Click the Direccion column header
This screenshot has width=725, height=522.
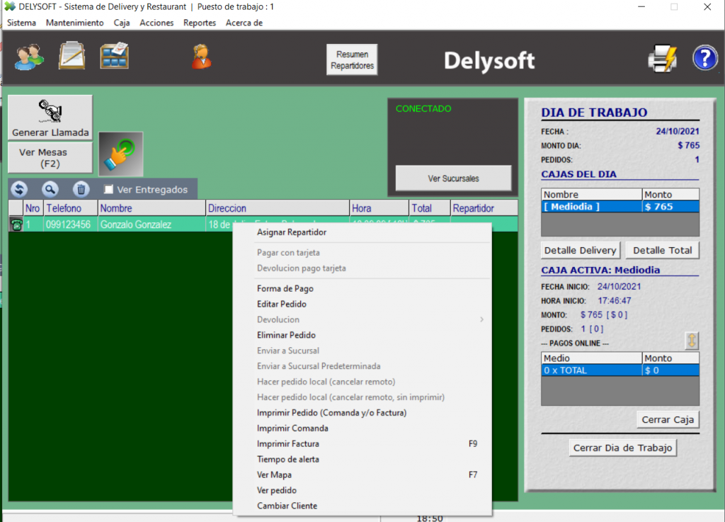point(278,208)
